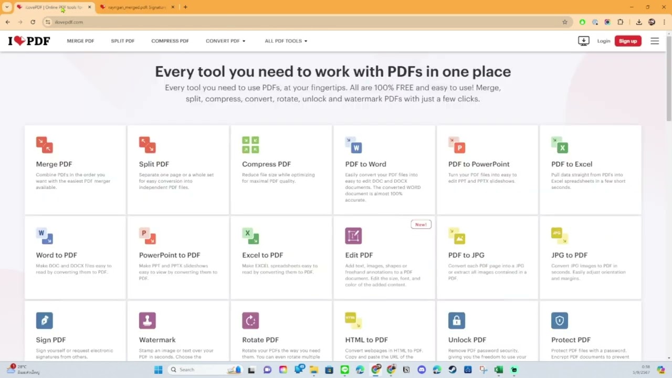Reload the page

coord(33,22)
